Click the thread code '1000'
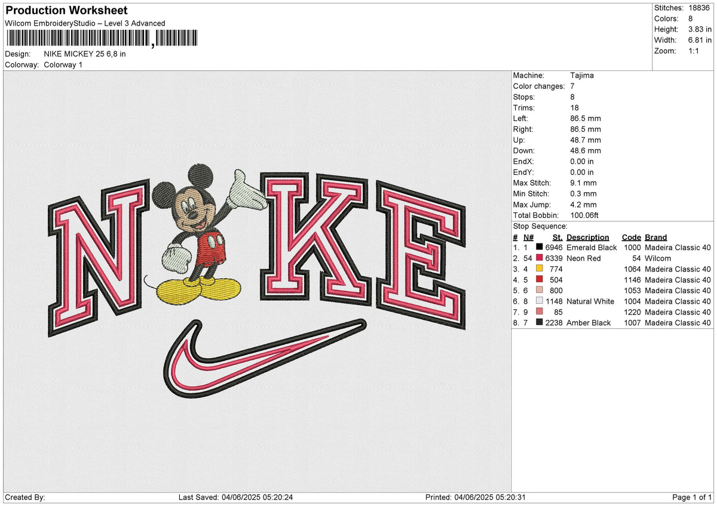 632,248
